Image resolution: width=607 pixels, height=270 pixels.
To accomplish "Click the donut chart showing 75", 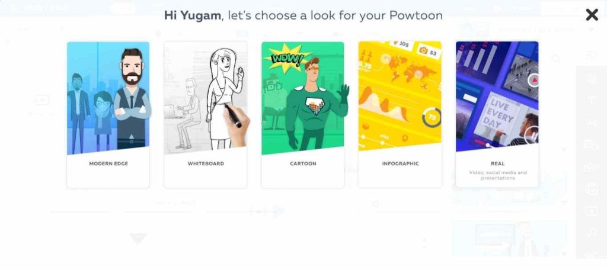I will tap(432, 117).
